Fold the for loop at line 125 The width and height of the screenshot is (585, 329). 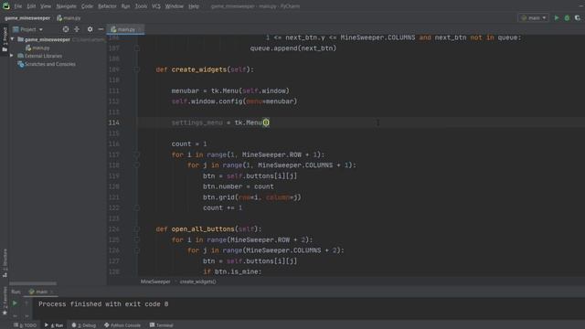(137, 239)
